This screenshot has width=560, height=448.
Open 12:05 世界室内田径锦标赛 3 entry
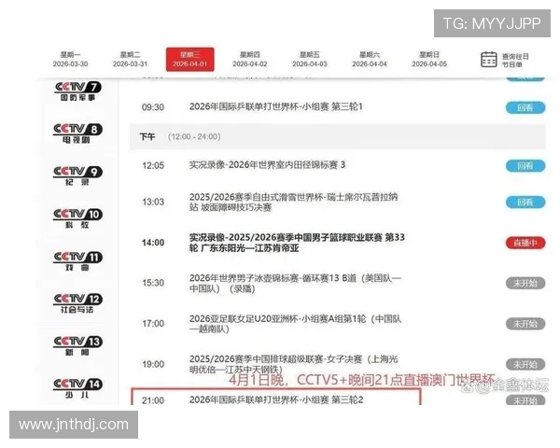pyautogui.click(x=267, y=165)
